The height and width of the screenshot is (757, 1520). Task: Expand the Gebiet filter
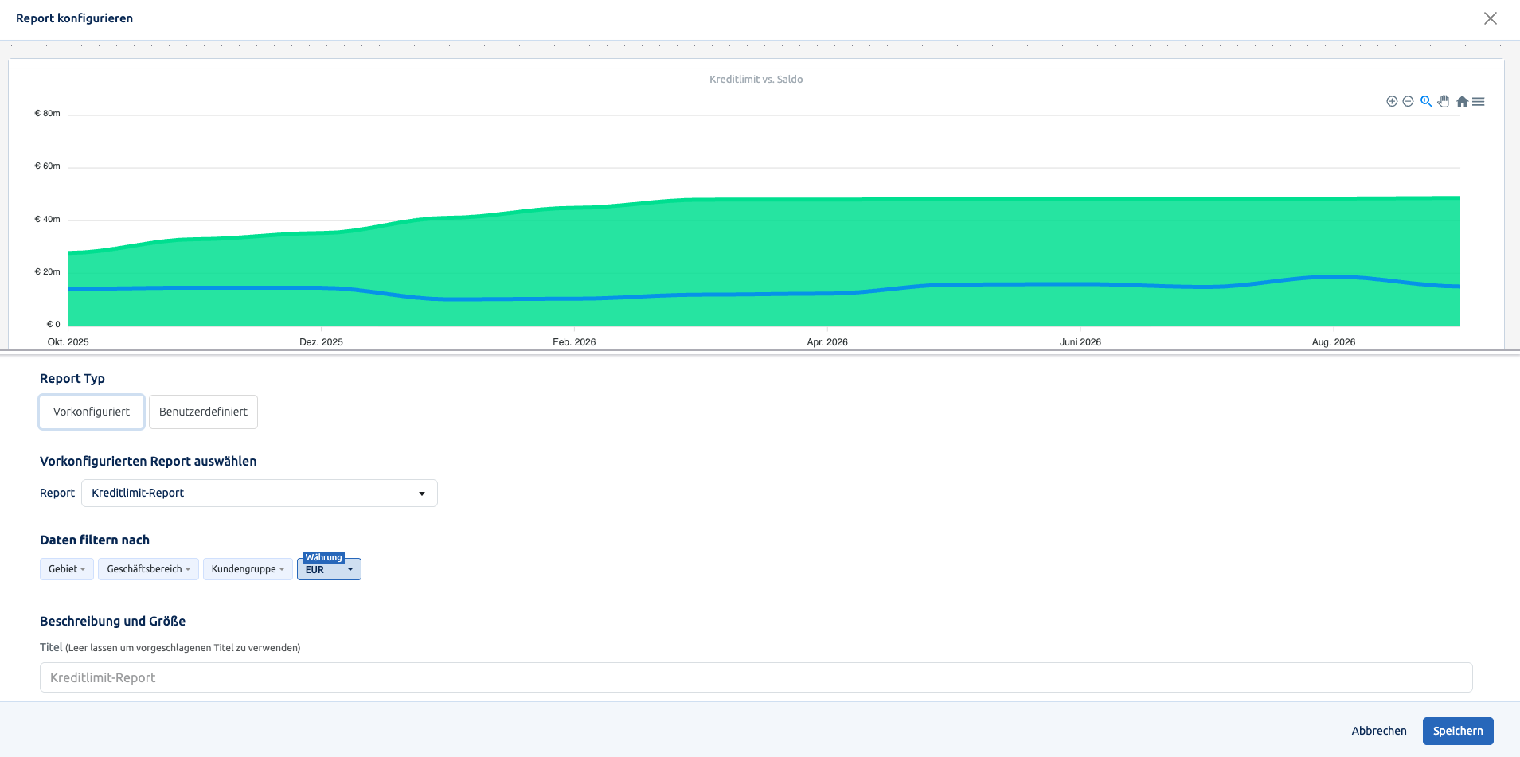coord(67,569)
